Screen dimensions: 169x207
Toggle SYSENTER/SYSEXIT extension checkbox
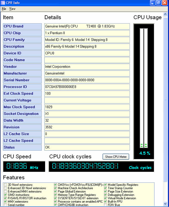(55, 198)
